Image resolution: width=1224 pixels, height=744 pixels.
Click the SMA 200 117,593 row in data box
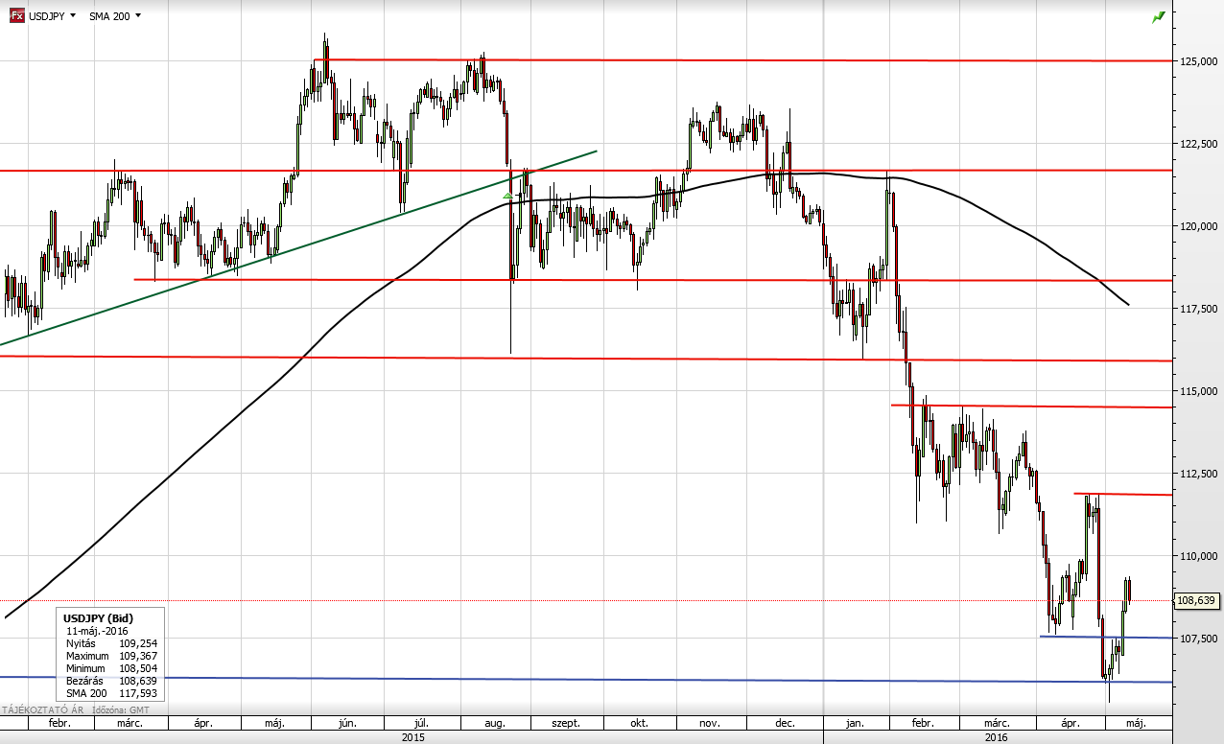click(x=111, y=693)
